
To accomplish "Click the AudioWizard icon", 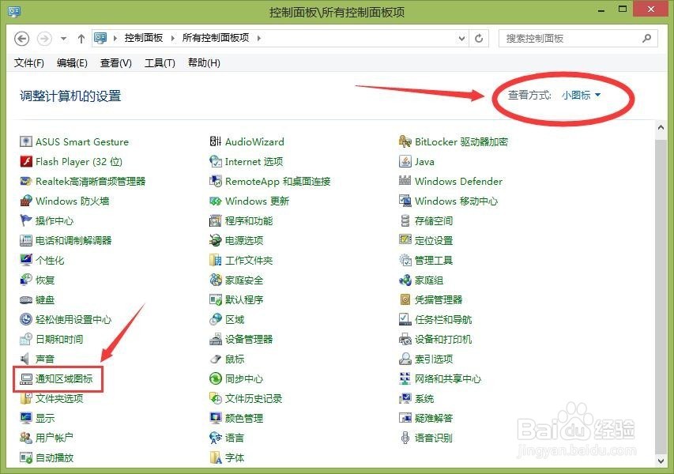I will pos(216,141).
